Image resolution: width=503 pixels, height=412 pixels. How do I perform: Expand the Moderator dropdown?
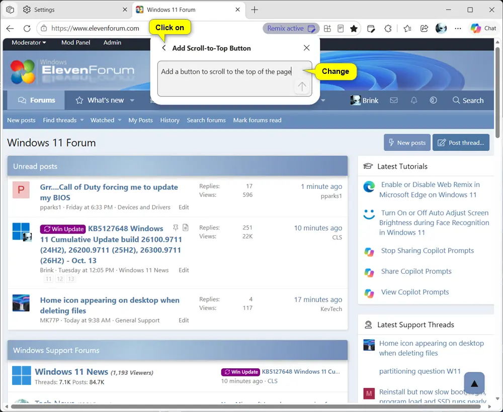(29, 42)
